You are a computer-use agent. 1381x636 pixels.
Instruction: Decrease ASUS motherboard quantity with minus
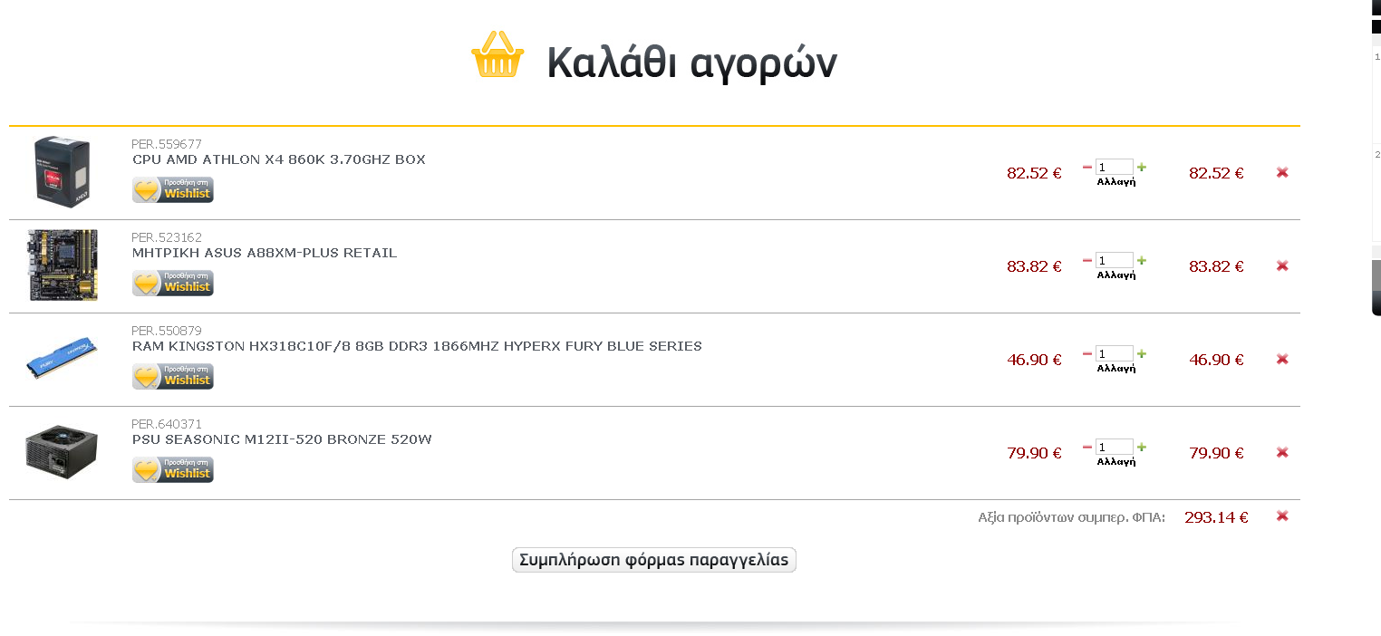click(x=1087, y=260)
